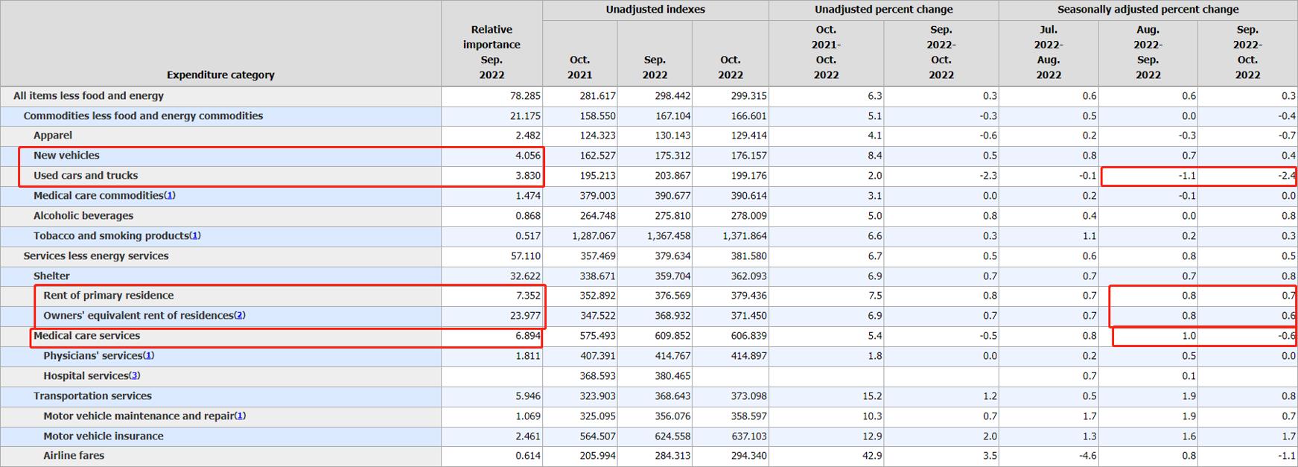Open footnote 2 beside Owners' equivalent rent of residences
Screen dimensions: 1298x467
pos(240,316)
